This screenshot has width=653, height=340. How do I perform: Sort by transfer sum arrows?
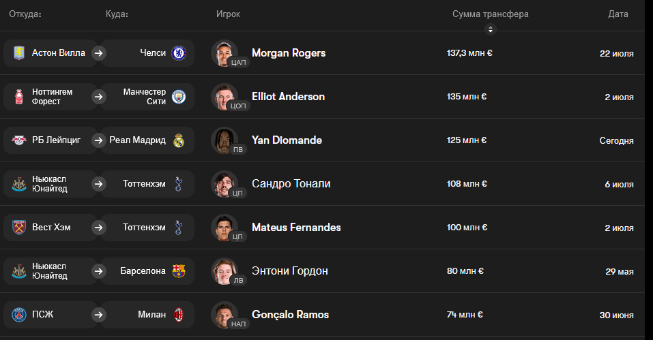tap(490, 29)
